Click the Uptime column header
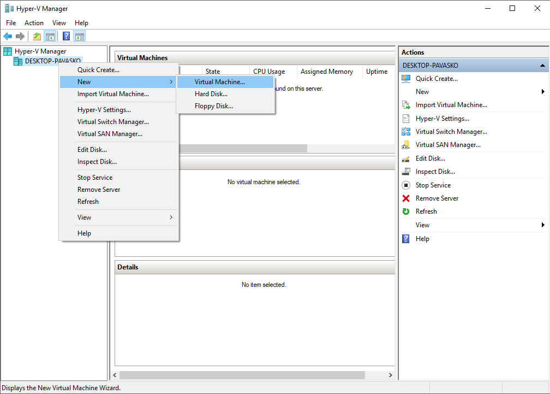 click(x=379, y=71)
